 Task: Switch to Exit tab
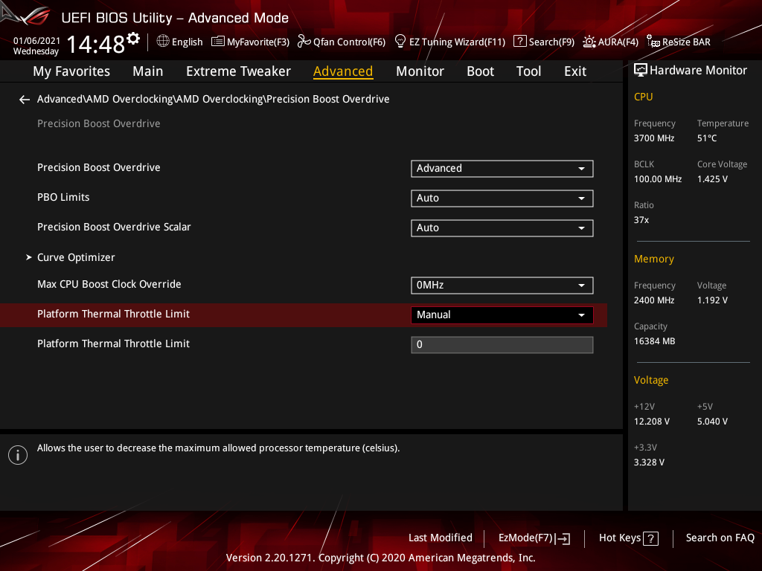coord(575,71)
